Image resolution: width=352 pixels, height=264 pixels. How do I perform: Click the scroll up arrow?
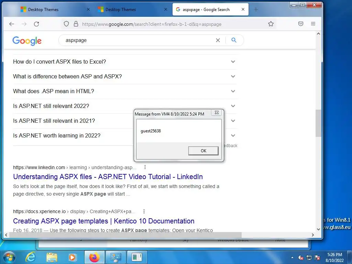coord(318,34)
